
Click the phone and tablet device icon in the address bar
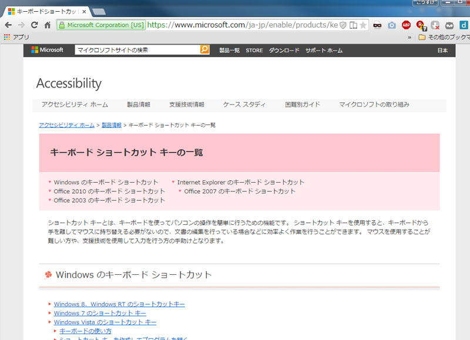point(354,25)
